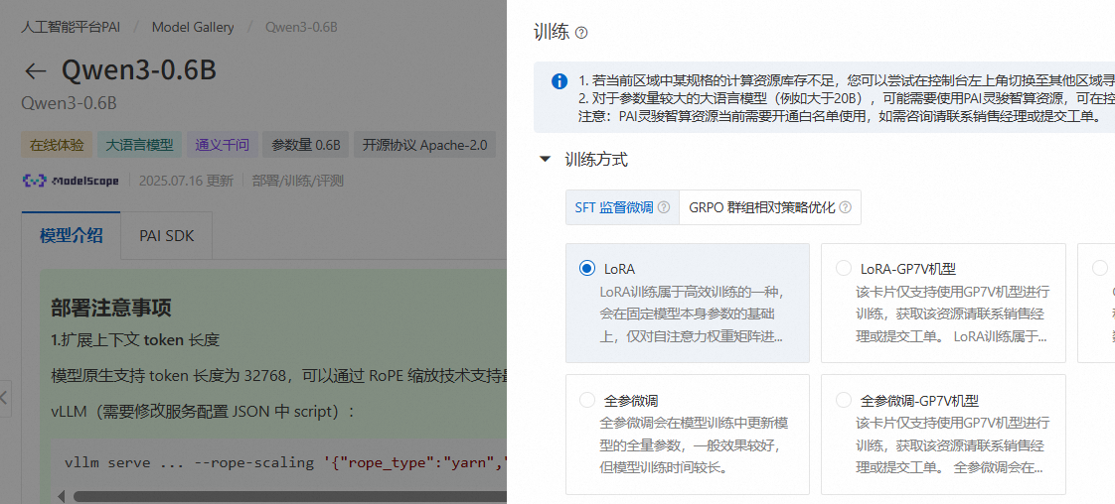Click the help icon next to 训练
This screenshot has width=1115, height=504.
(x=581, y=33)
